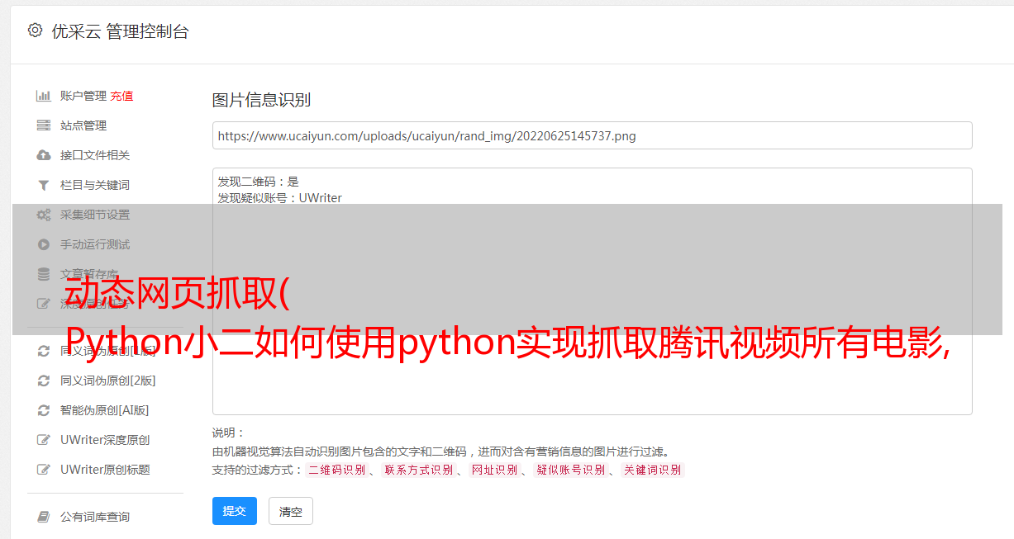Click the blue 提交 submit button
Screen dimensions: 1014x539
pos(235,511)
